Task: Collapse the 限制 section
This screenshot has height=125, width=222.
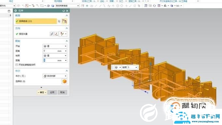Action: (x=67, y=41)
